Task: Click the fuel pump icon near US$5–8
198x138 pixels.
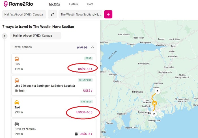Action: point(77,134)
